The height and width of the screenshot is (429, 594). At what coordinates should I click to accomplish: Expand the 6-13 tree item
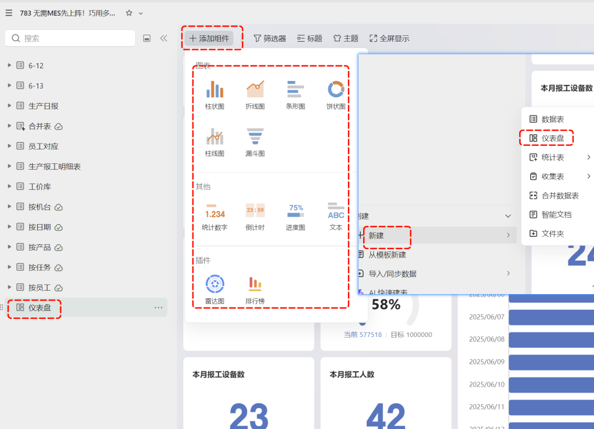tap(9, 86)
